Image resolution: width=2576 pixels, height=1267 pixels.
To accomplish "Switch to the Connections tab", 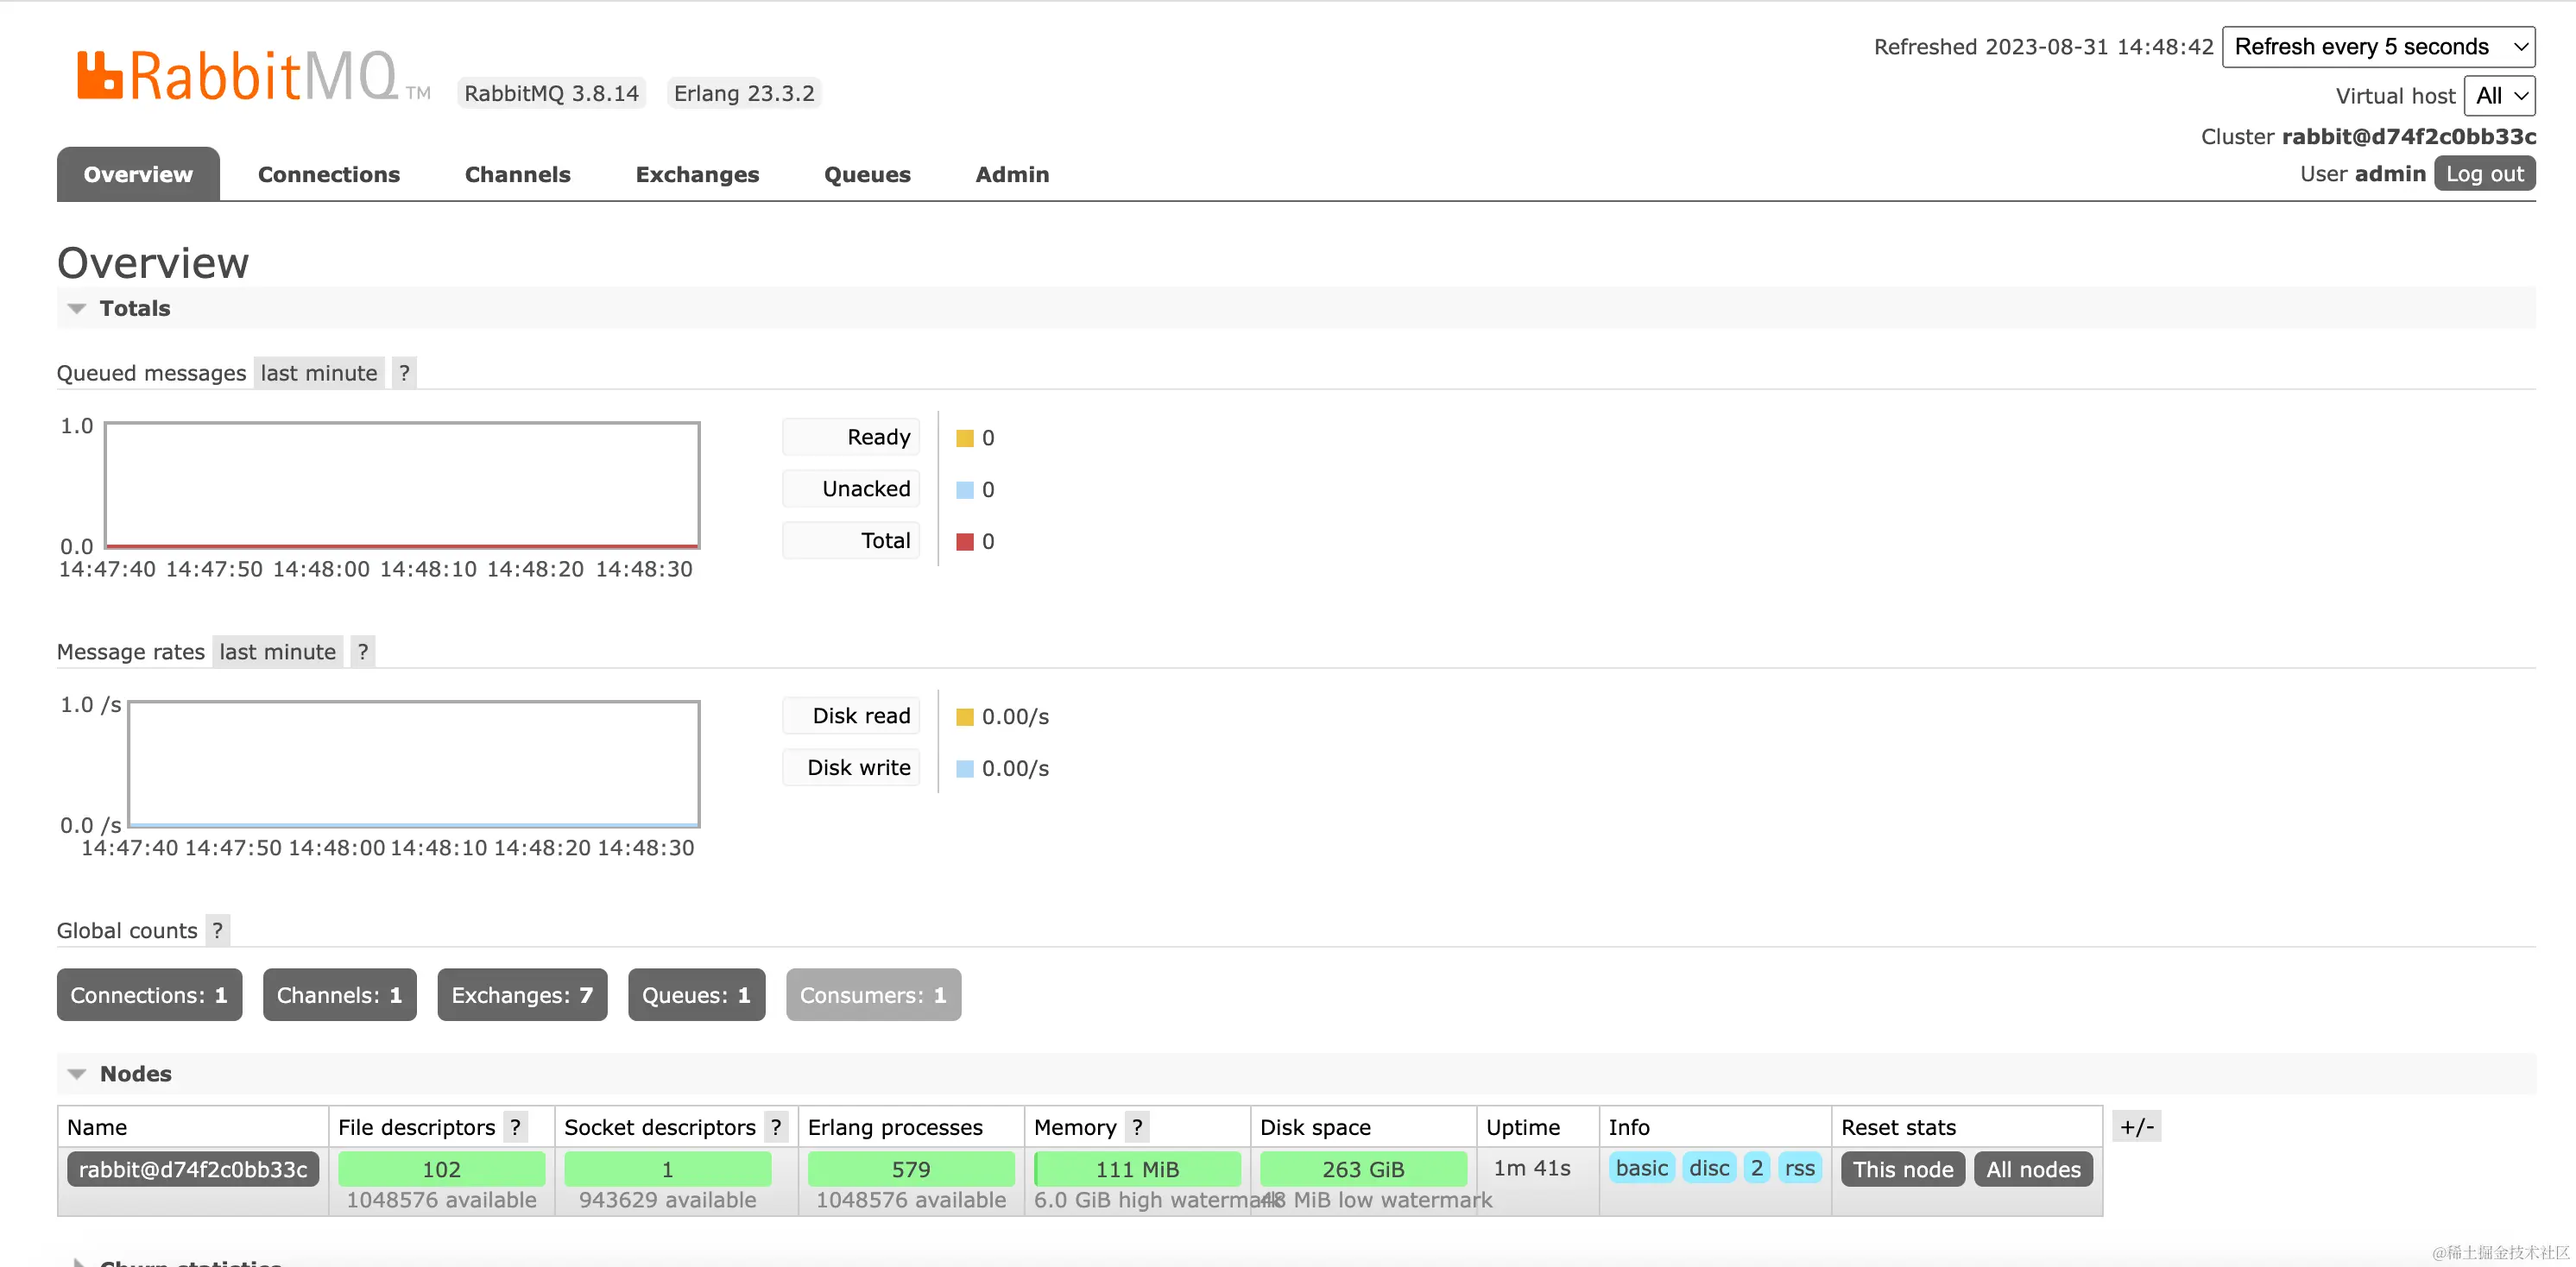I will click(x=328, y=174).
